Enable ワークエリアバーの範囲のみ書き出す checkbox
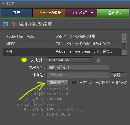The width and height of the screenshot is (130, 125). (74, 83)
